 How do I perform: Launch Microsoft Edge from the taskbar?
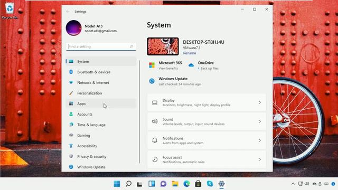click(x=186, y=184)
